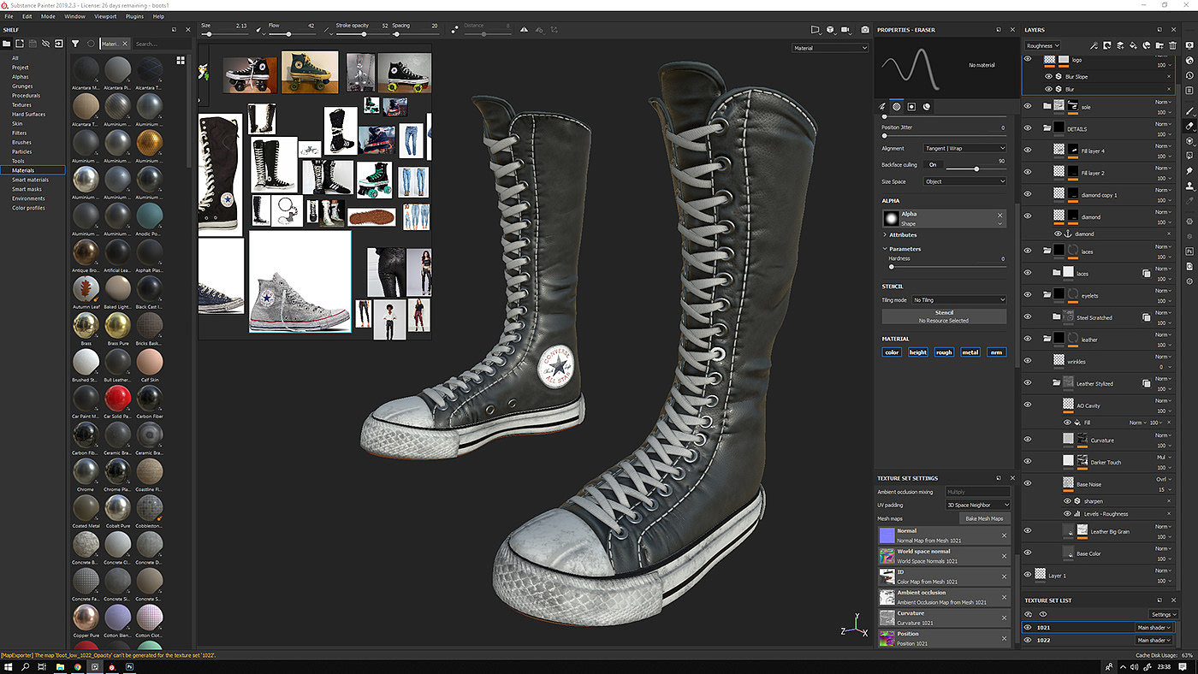Screen dimensions: 1198x674
Task: Click the delete layer trash icon
Action: (1173, 45)
